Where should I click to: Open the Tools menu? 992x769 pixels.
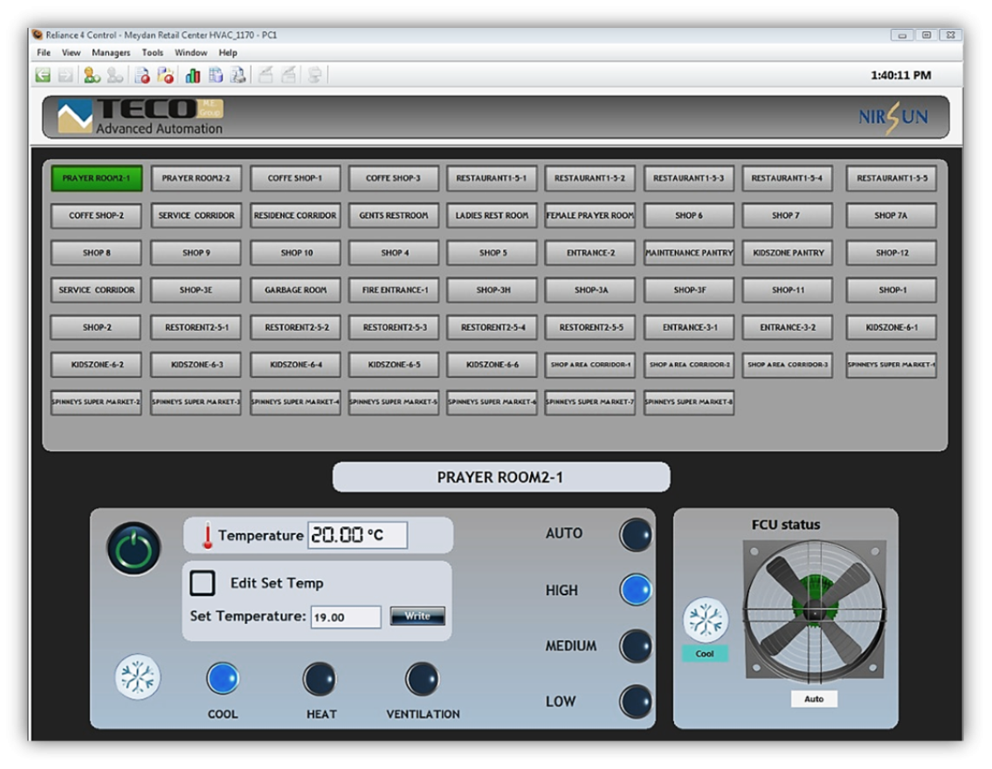pyautogui.click(x=153, y=53)
